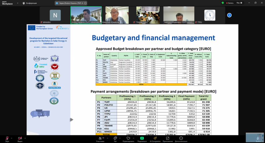
Task: Click the Отреагировать reactions heart icon
Action: coord(128,139)
